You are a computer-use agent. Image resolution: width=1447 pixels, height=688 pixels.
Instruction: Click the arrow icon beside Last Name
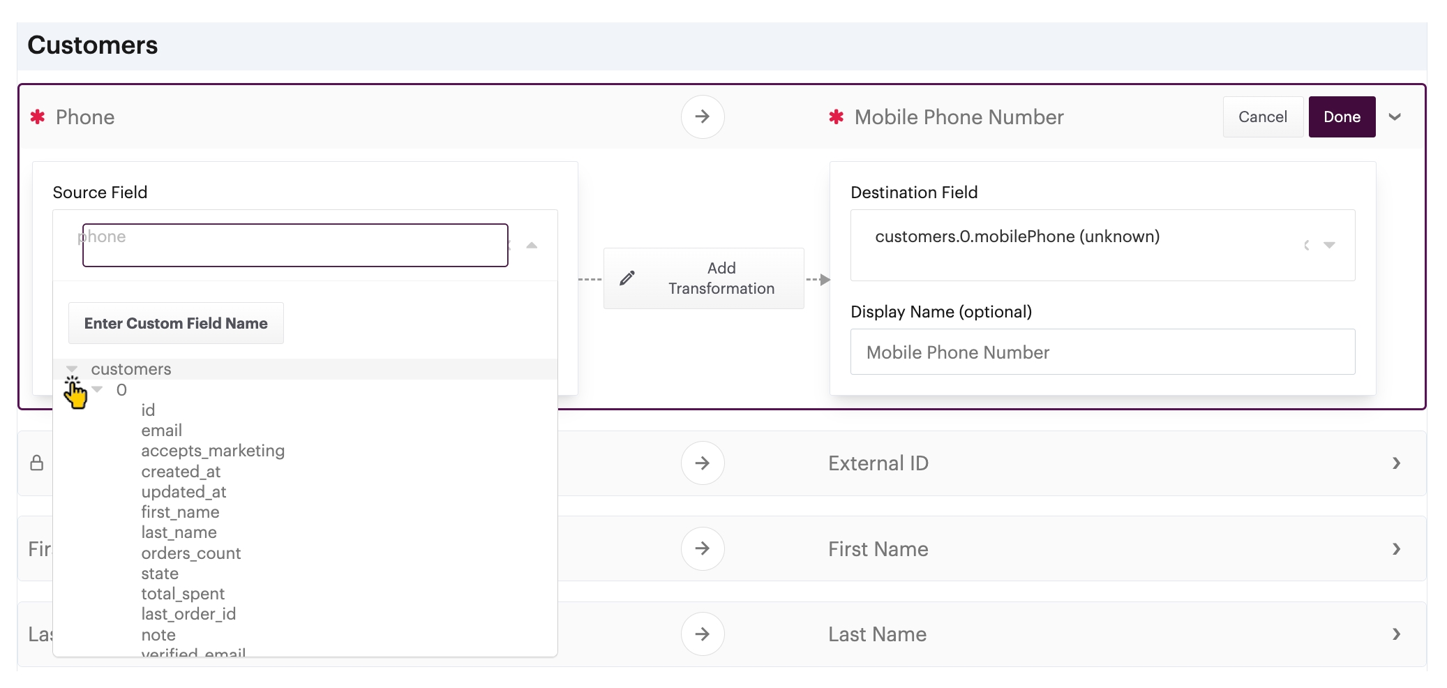(702, 634)
